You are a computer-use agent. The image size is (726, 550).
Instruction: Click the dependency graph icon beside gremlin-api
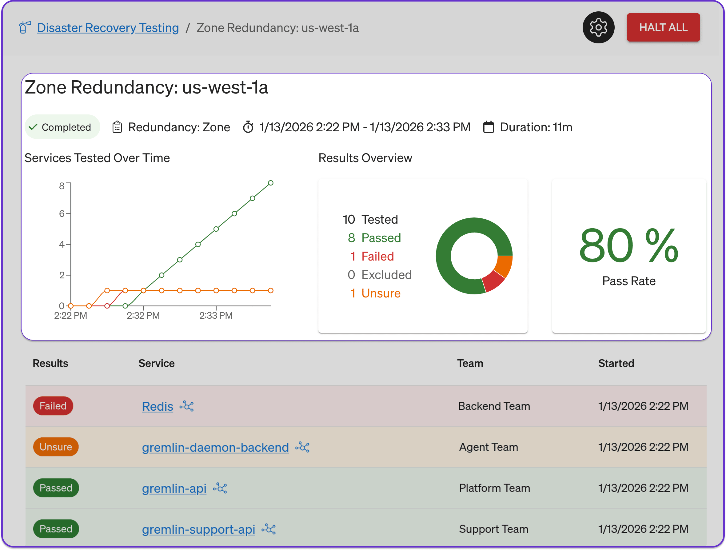pos(220,488)
